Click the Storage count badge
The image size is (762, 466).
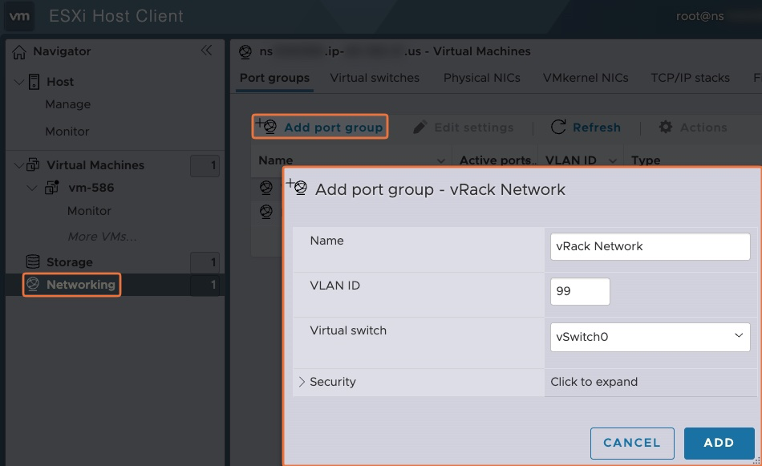click(205, 262)
